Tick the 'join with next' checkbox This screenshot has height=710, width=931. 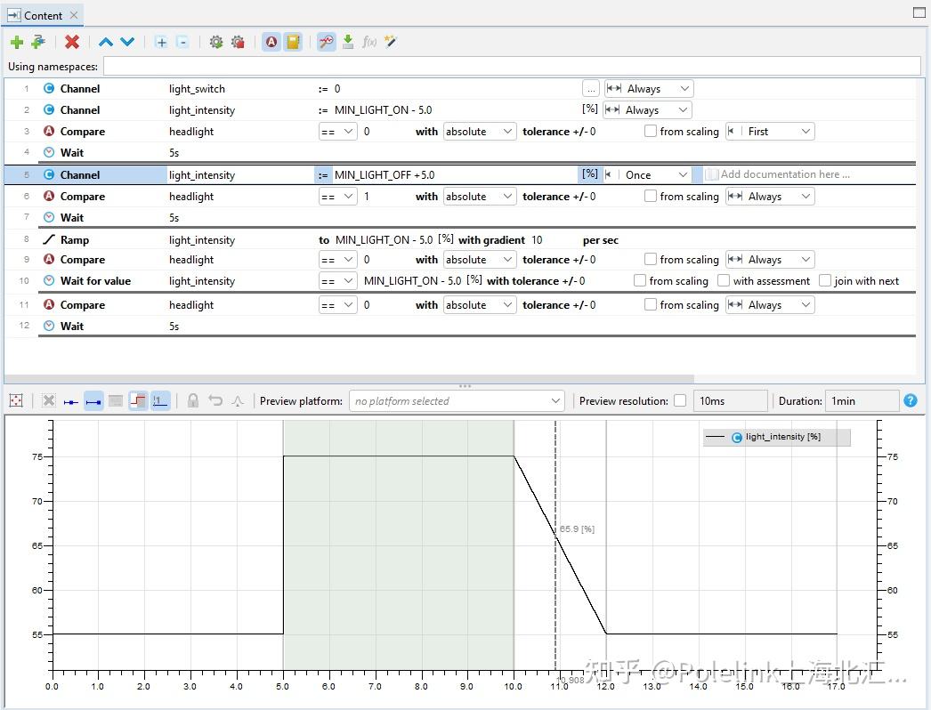[825, 281]
